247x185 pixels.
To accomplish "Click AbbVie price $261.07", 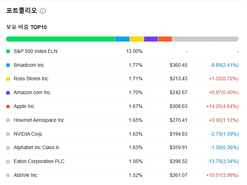I will [x=179, y=175].
